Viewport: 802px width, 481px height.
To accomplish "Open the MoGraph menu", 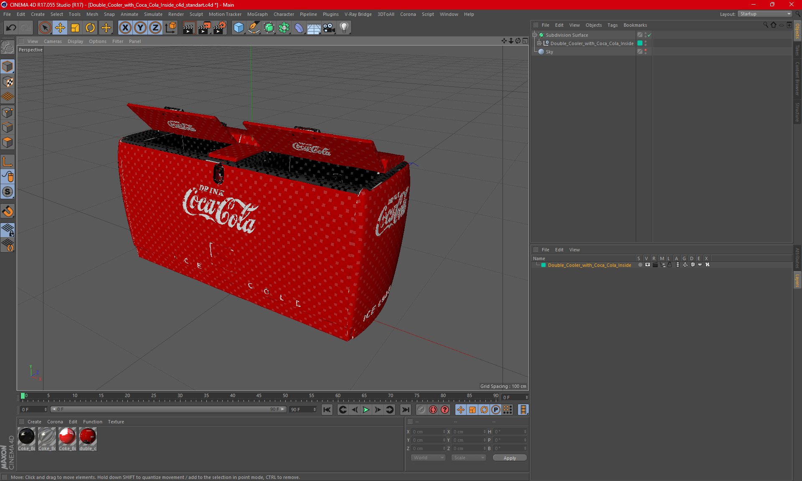I will point(257,14).
